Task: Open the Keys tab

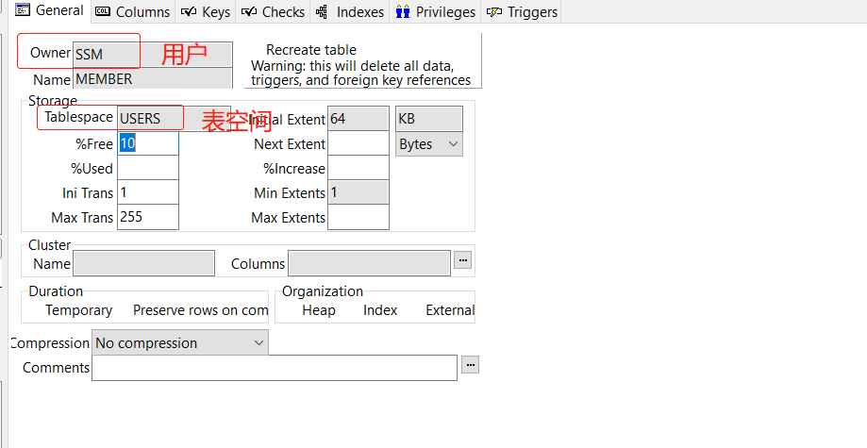Action: coord(206,12)
